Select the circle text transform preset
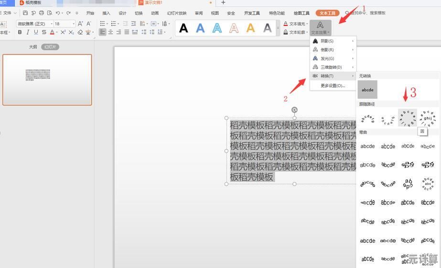Viewport: 441px width, 268px height. 408,118
